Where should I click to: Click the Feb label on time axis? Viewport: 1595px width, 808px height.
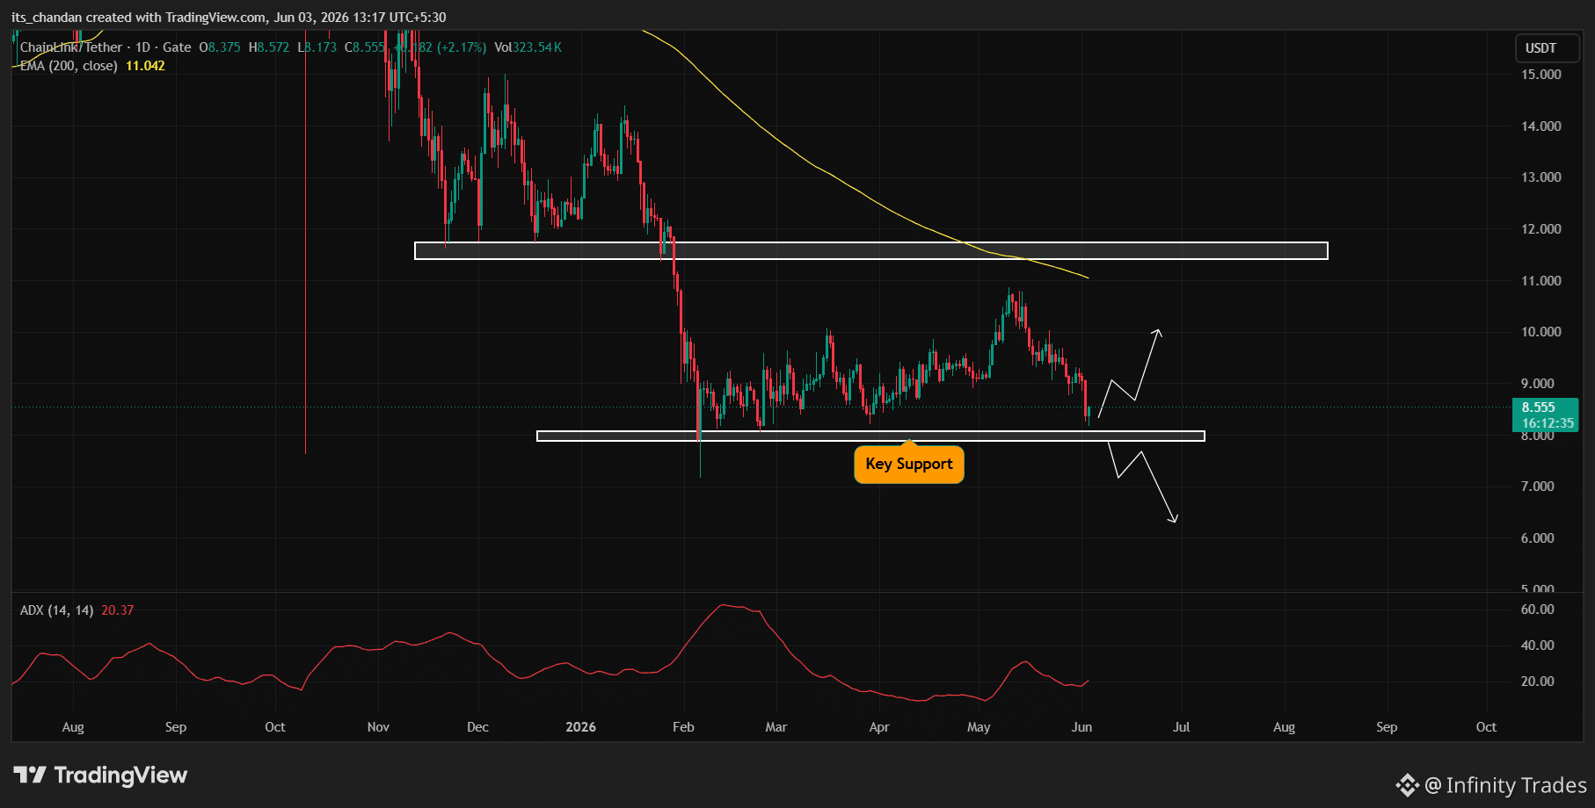click(x=683, y=727)
